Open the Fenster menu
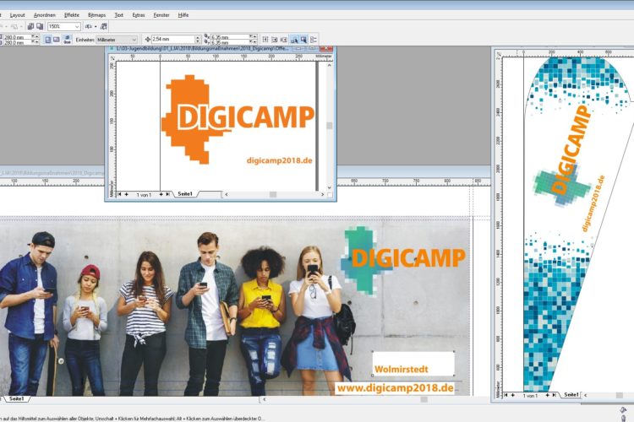The height and width of the screenshot is (422, 634). click(x=161, y=15)
